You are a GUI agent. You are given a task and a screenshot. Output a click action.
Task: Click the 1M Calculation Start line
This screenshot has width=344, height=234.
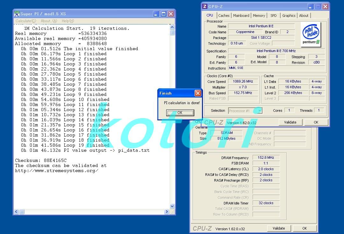(x=76, y=29)
